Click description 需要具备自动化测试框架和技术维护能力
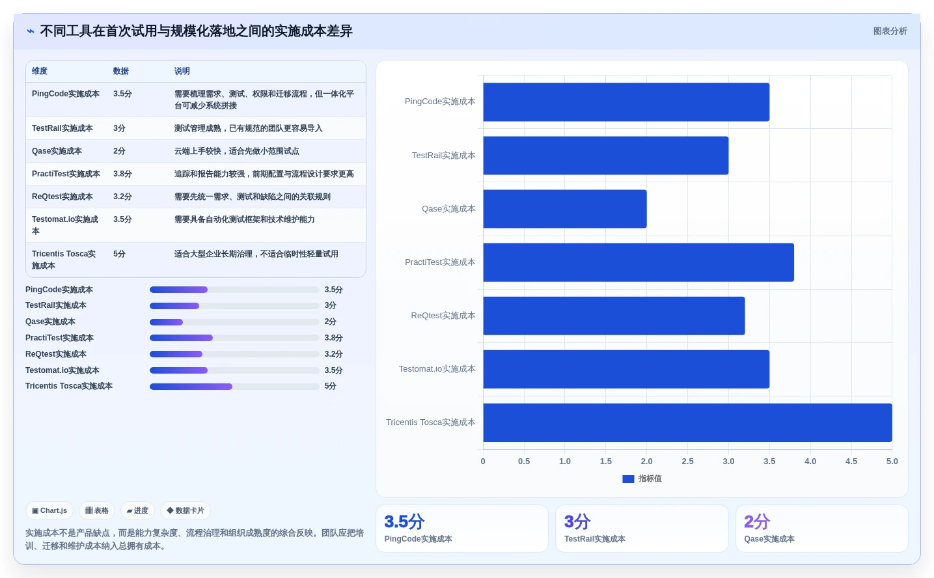This screenshot has width=934, height=578. coord(245,219)
